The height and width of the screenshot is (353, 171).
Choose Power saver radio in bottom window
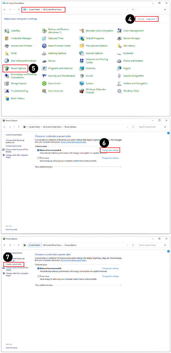click(x=38, y=276)
